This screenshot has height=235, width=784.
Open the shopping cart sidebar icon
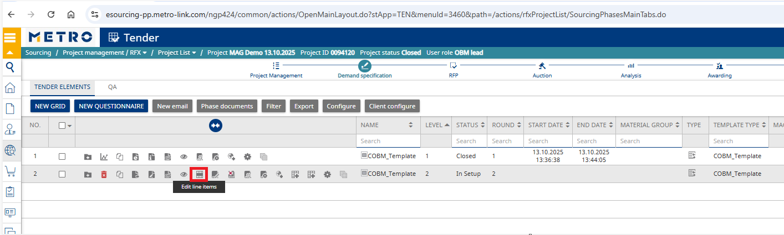[x=10, y=171]
